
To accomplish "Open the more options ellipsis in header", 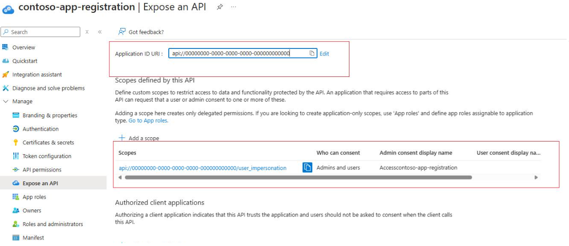I will coord(234,7).
